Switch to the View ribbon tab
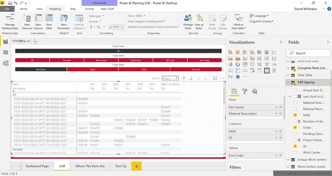This screenshot has width=332, height=176. tap(39, 9)
